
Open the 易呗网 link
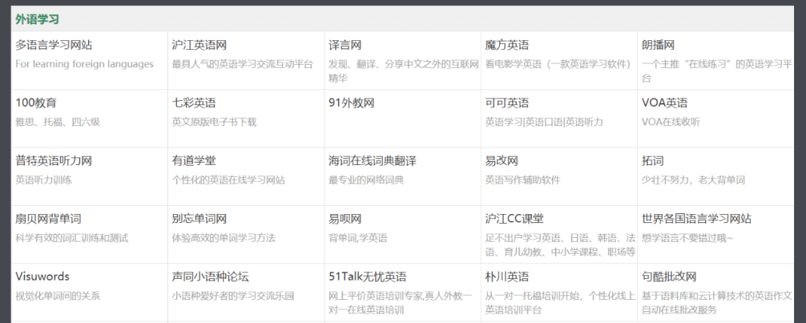pos(346,219)
